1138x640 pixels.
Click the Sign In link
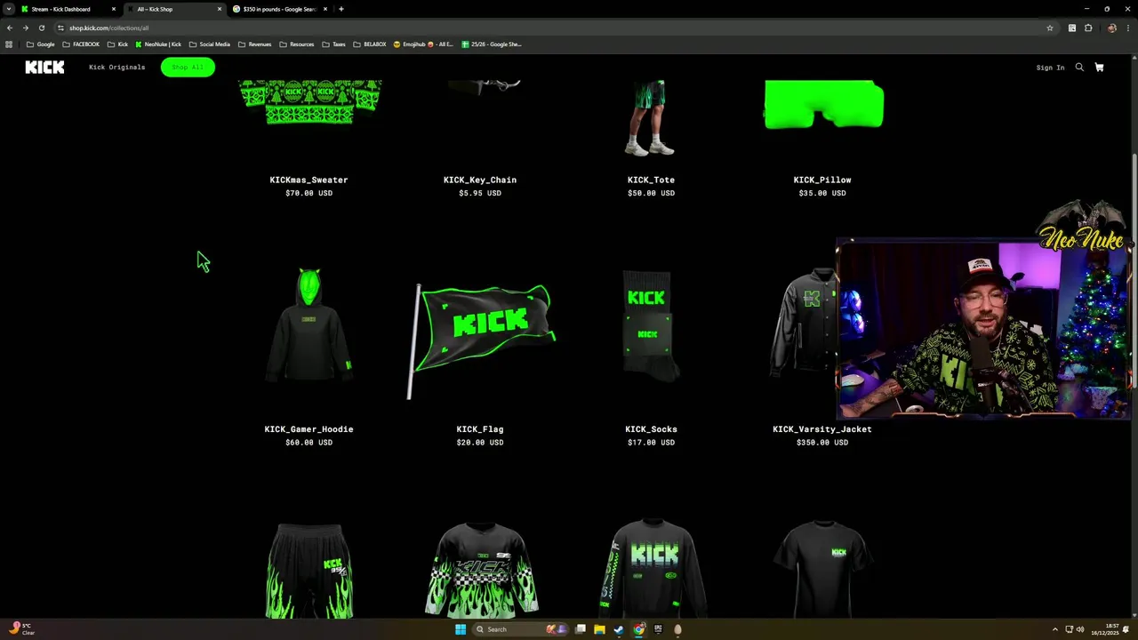click(x=1050, y=68)
